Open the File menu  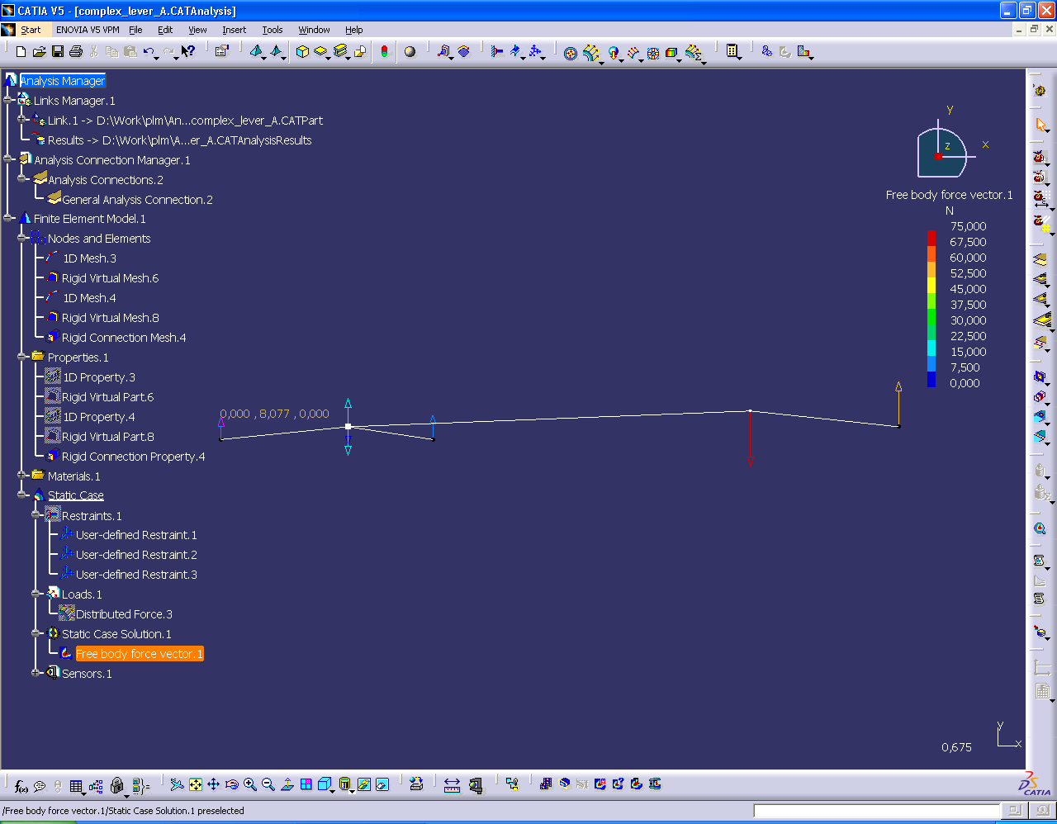(135, 30)
